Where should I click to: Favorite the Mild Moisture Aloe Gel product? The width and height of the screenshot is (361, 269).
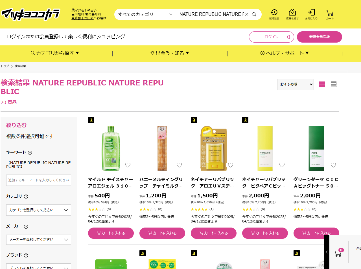[x=128, y=165]
